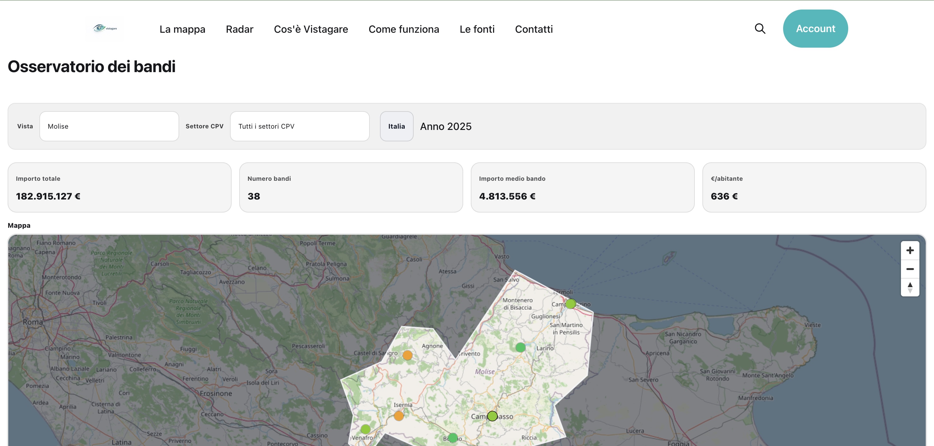The height and width of the screenshot is (446, 934).
Task: Open the Contatti page
Action: coord(534,29)
